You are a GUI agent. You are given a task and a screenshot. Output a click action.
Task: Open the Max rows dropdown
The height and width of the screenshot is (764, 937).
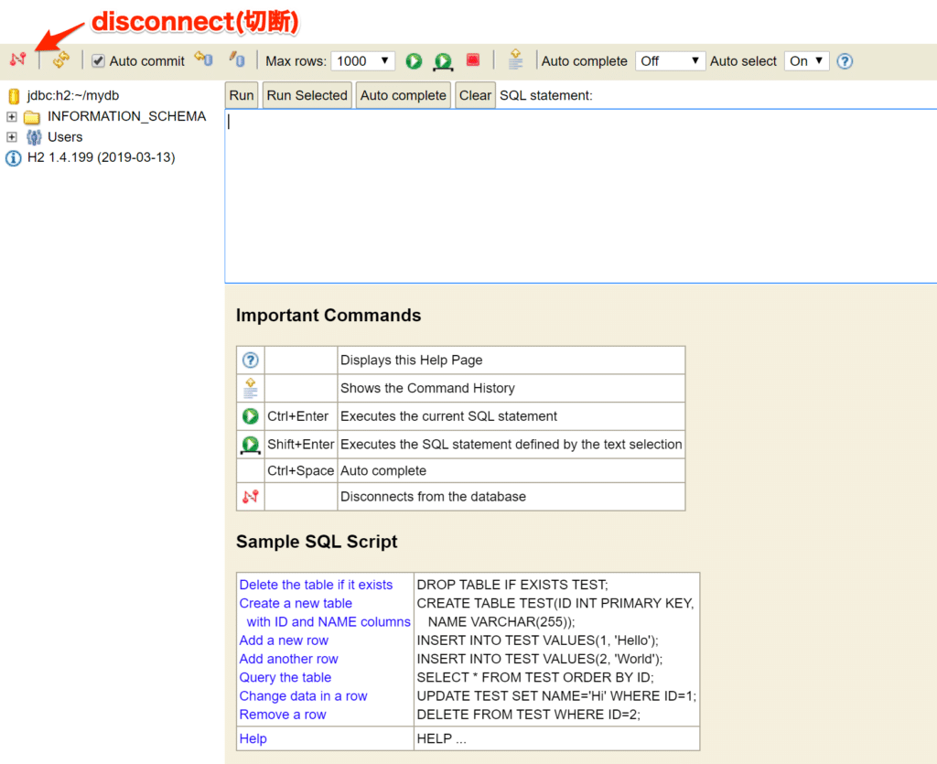tap(362, 60)
